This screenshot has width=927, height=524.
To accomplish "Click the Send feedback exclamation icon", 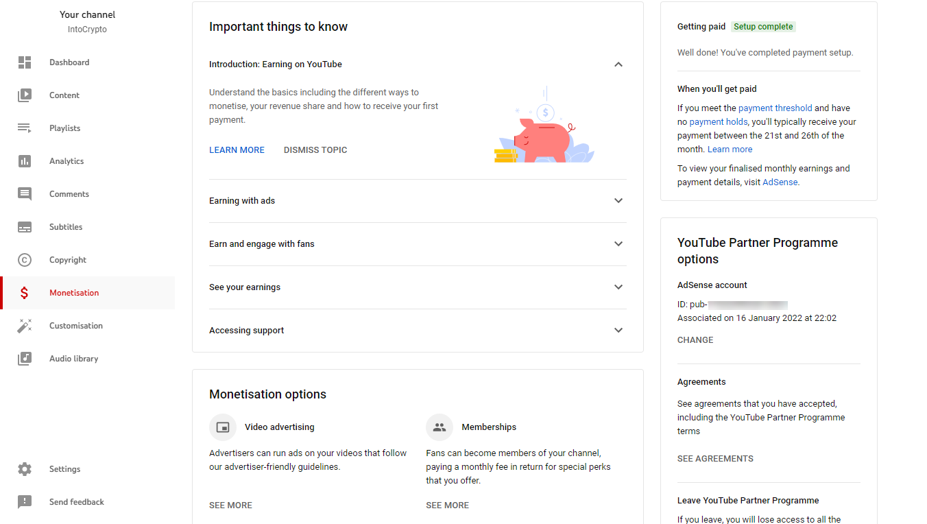I will [25, 502].
